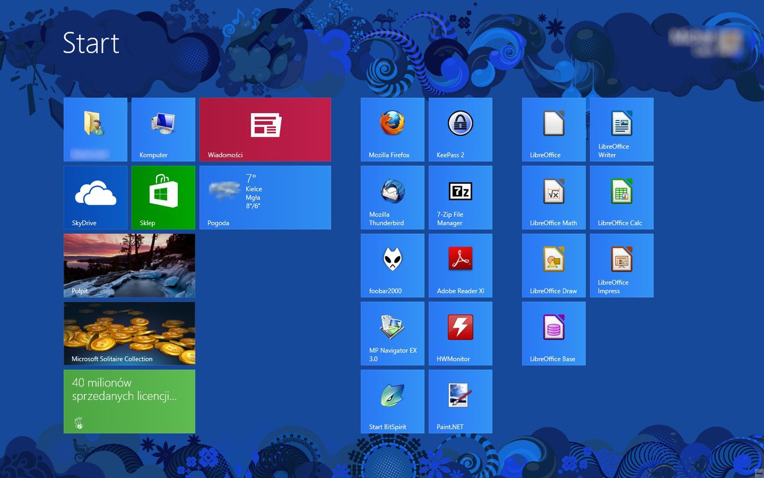Launch MP Navigator EX 3.0
Image resolution: width=764 pixels, height=478 pixels.
pos(393,334)
